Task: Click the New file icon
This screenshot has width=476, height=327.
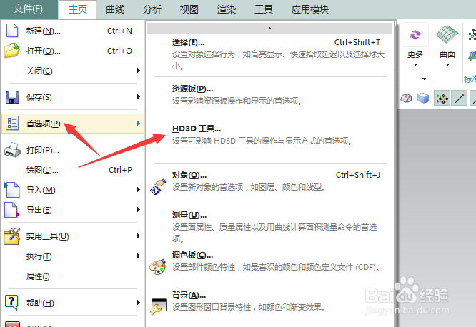Action: click(12, 31)
